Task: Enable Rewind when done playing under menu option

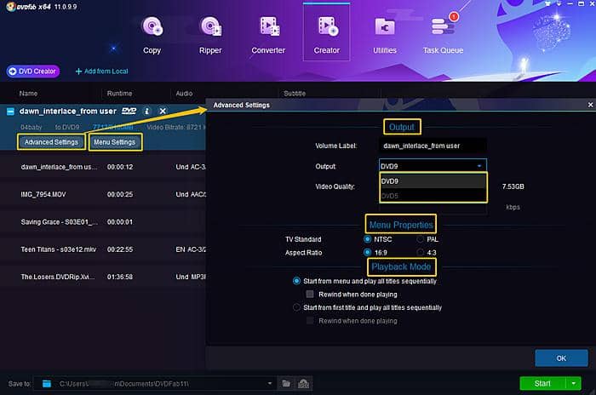Action: pos(311,294)
